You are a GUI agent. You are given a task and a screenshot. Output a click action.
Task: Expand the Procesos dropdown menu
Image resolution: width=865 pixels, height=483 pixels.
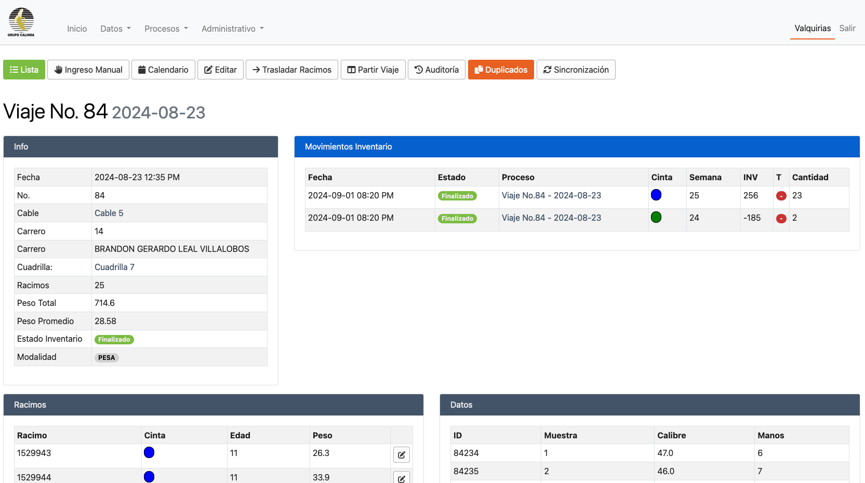166,29
